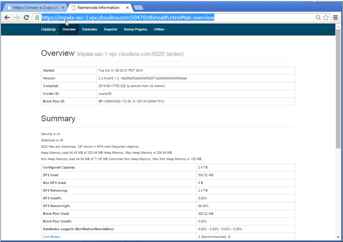Click the 'Safemode is off.' text
This screenshot has width=343, height=242.
click(53, 140)
